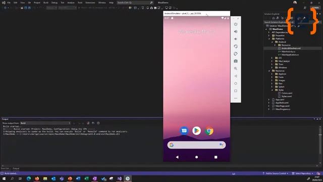Viewport: 323px width, 182px height.
Task: Click the Save All icon in toolbar
Action: (29, 8)
